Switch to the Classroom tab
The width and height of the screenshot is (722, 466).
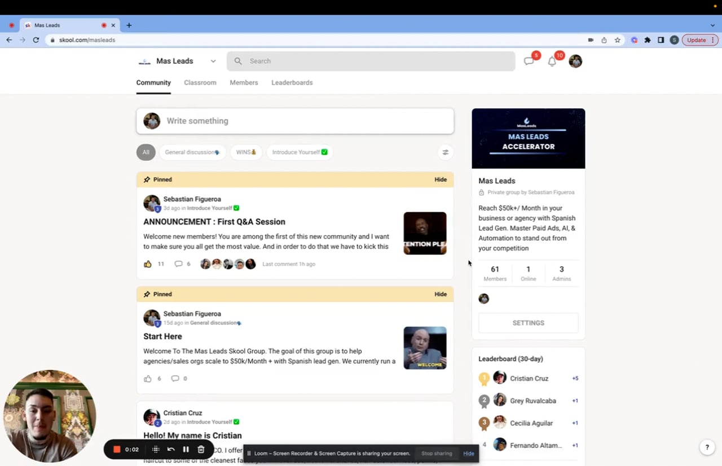click(x=200, y=82)
